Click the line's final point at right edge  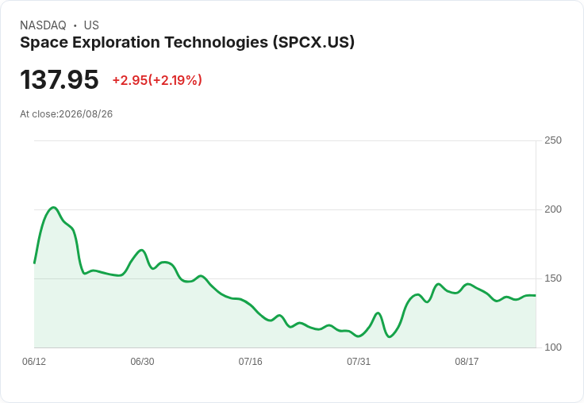click(x=536, y=295)
